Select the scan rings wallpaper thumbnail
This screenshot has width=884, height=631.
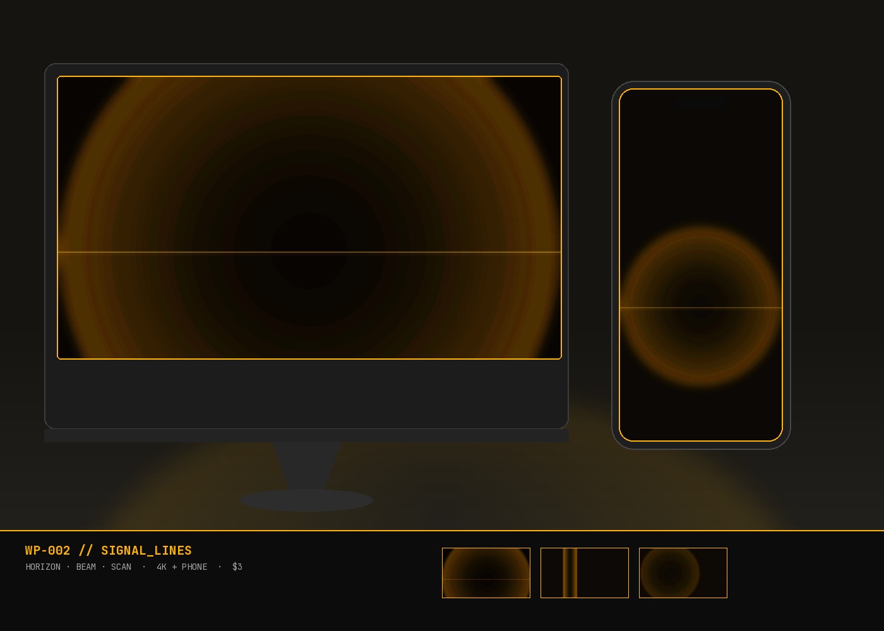pyautogui.click(x=683, y=573)
